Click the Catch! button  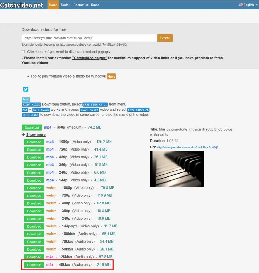(x=165, y=38)
